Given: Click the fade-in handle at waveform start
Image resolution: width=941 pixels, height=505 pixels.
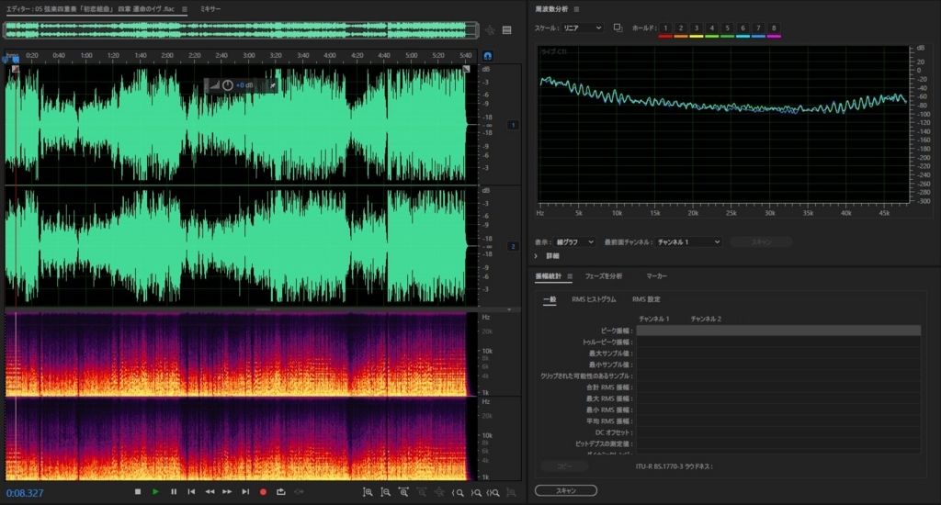Looking at the screenshot, I should click(x=15, y=70).
